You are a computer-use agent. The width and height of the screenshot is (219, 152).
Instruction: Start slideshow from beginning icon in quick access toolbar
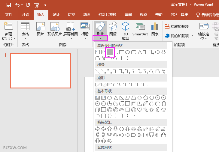coord(37,5)
